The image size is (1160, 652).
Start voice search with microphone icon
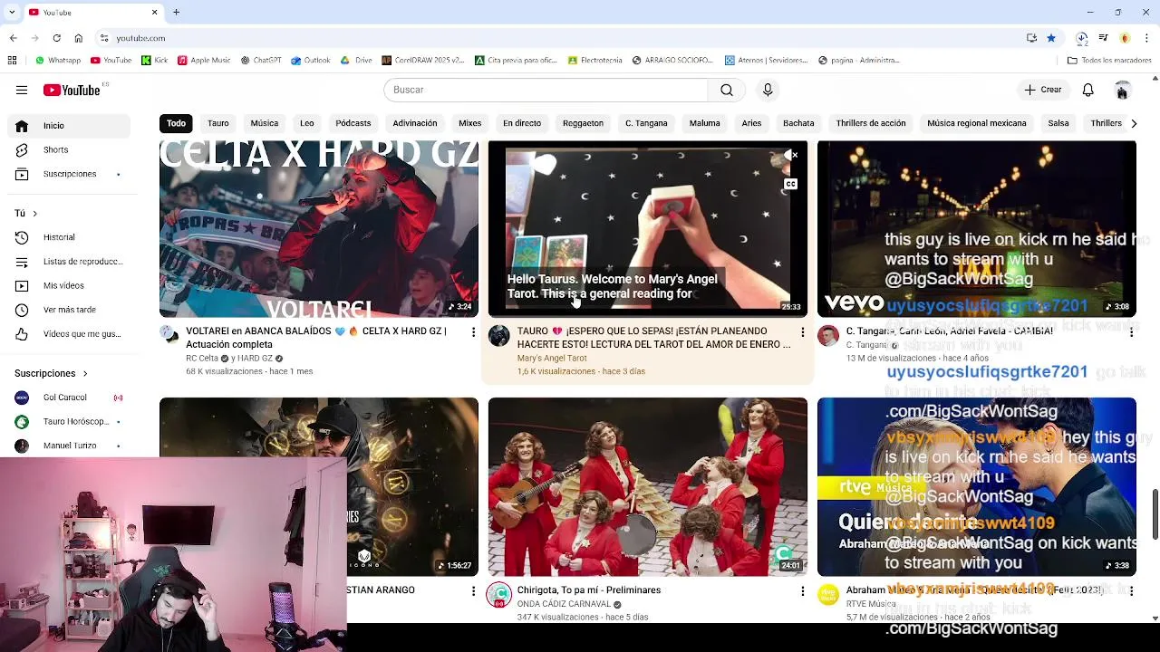click(x=768, y=90)
